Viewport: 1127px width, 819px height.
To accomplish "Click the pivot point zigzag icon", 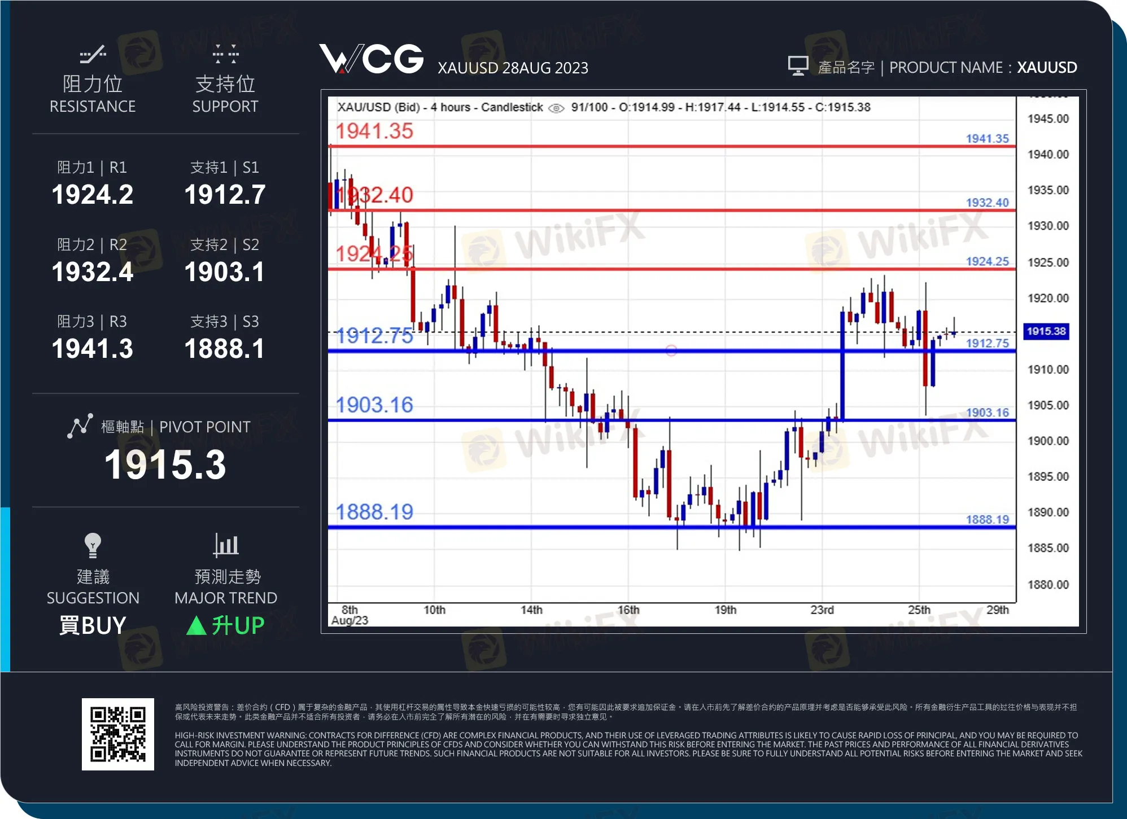I will [x=80, y=426].
